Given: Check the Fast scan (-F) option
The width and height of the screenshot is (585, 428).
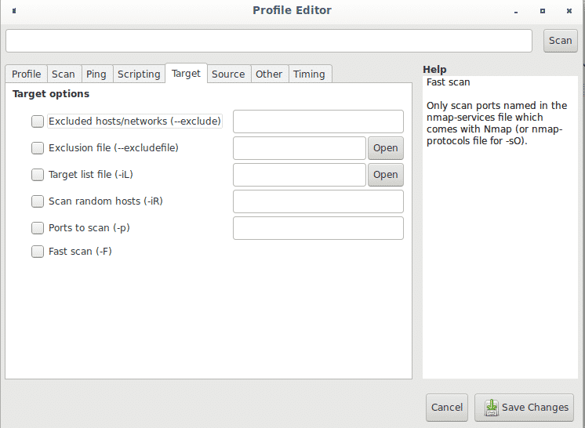Looking at the screenshot, I should coord(38,252).
